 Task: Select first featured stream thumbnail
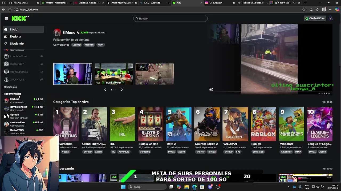pos(73,74)
